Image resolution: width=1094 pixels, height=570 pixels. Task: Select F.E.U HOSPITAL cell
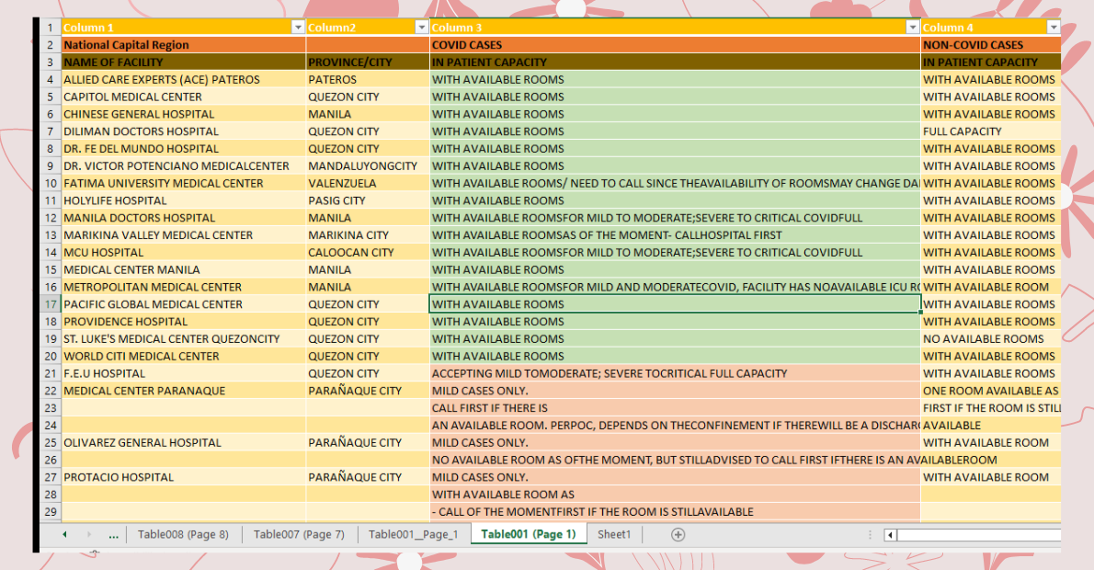coord(184,373)
